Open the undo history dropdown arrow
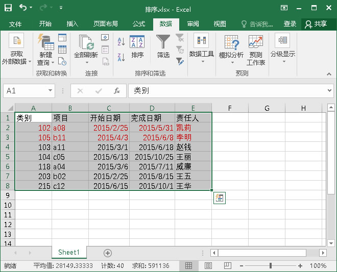The image size is (337, 272). pyautogui.click(x=31, y=8)
